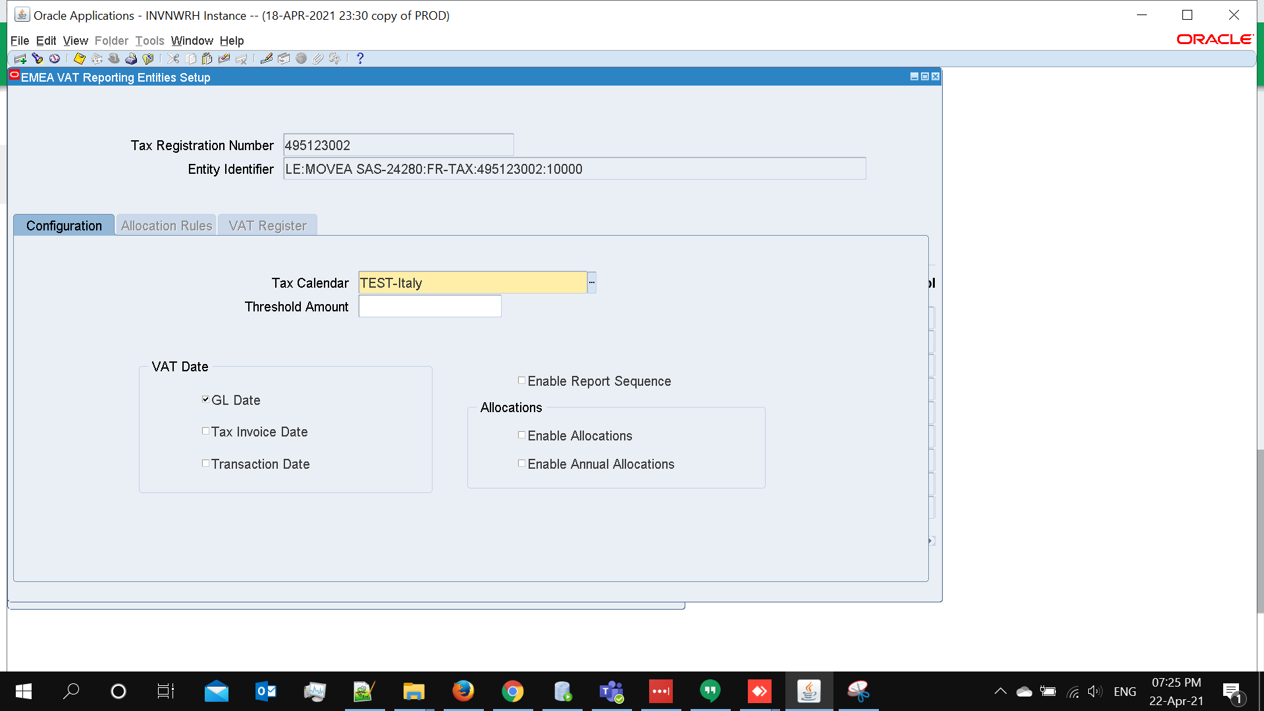Maximize the EMEA VAT Reporting Entities Setup window

[925, 77]
